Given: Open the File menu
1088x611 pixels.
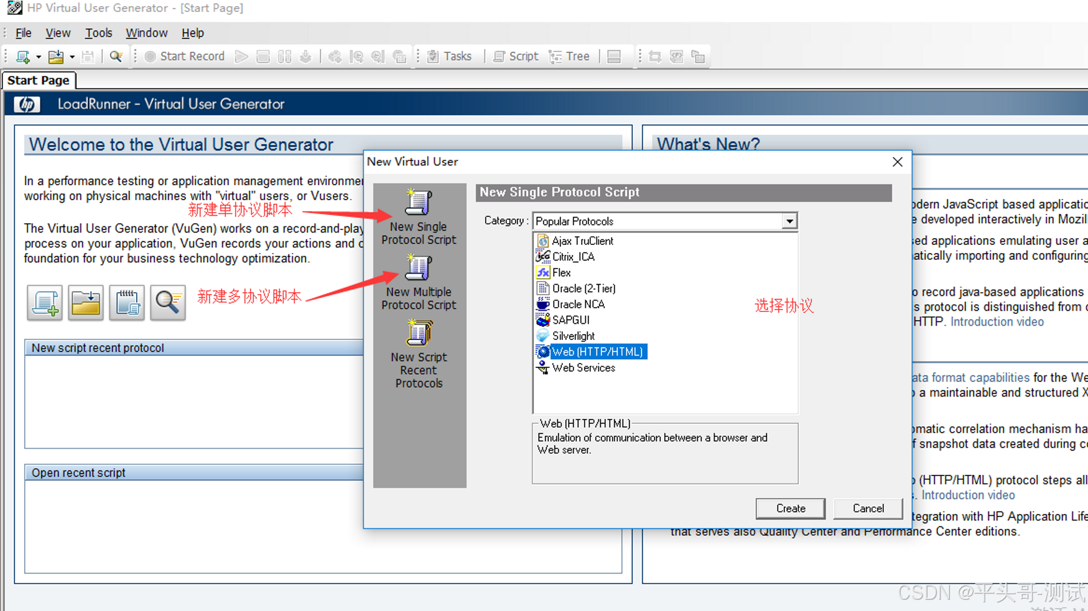Looking at the screenshot, I should coord(24,33).
